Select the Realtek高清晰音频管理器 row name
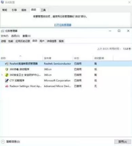This screenshot has height=146, width=132. pos(23,64)
